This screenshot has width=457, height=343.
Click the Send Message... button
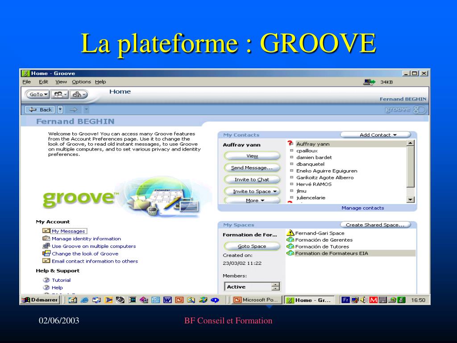pos(252,168)
